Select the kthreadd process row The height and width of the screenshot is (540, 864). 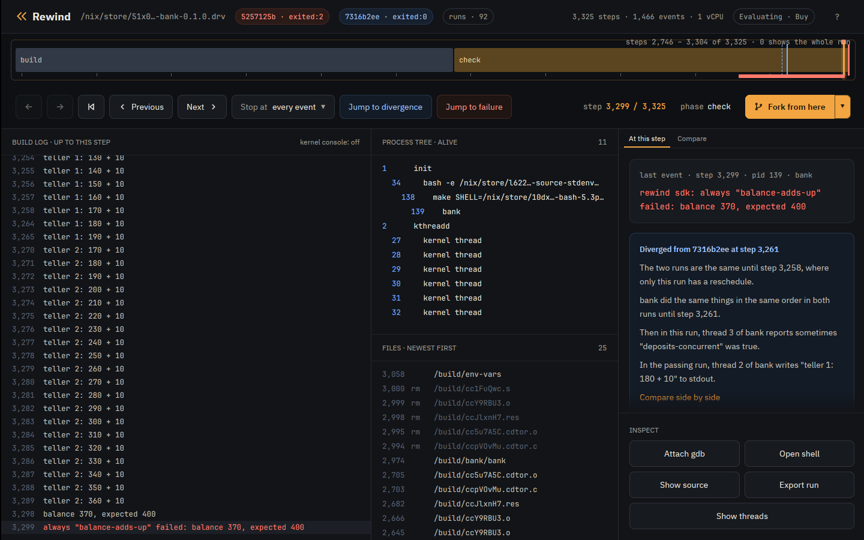(494, 226)
